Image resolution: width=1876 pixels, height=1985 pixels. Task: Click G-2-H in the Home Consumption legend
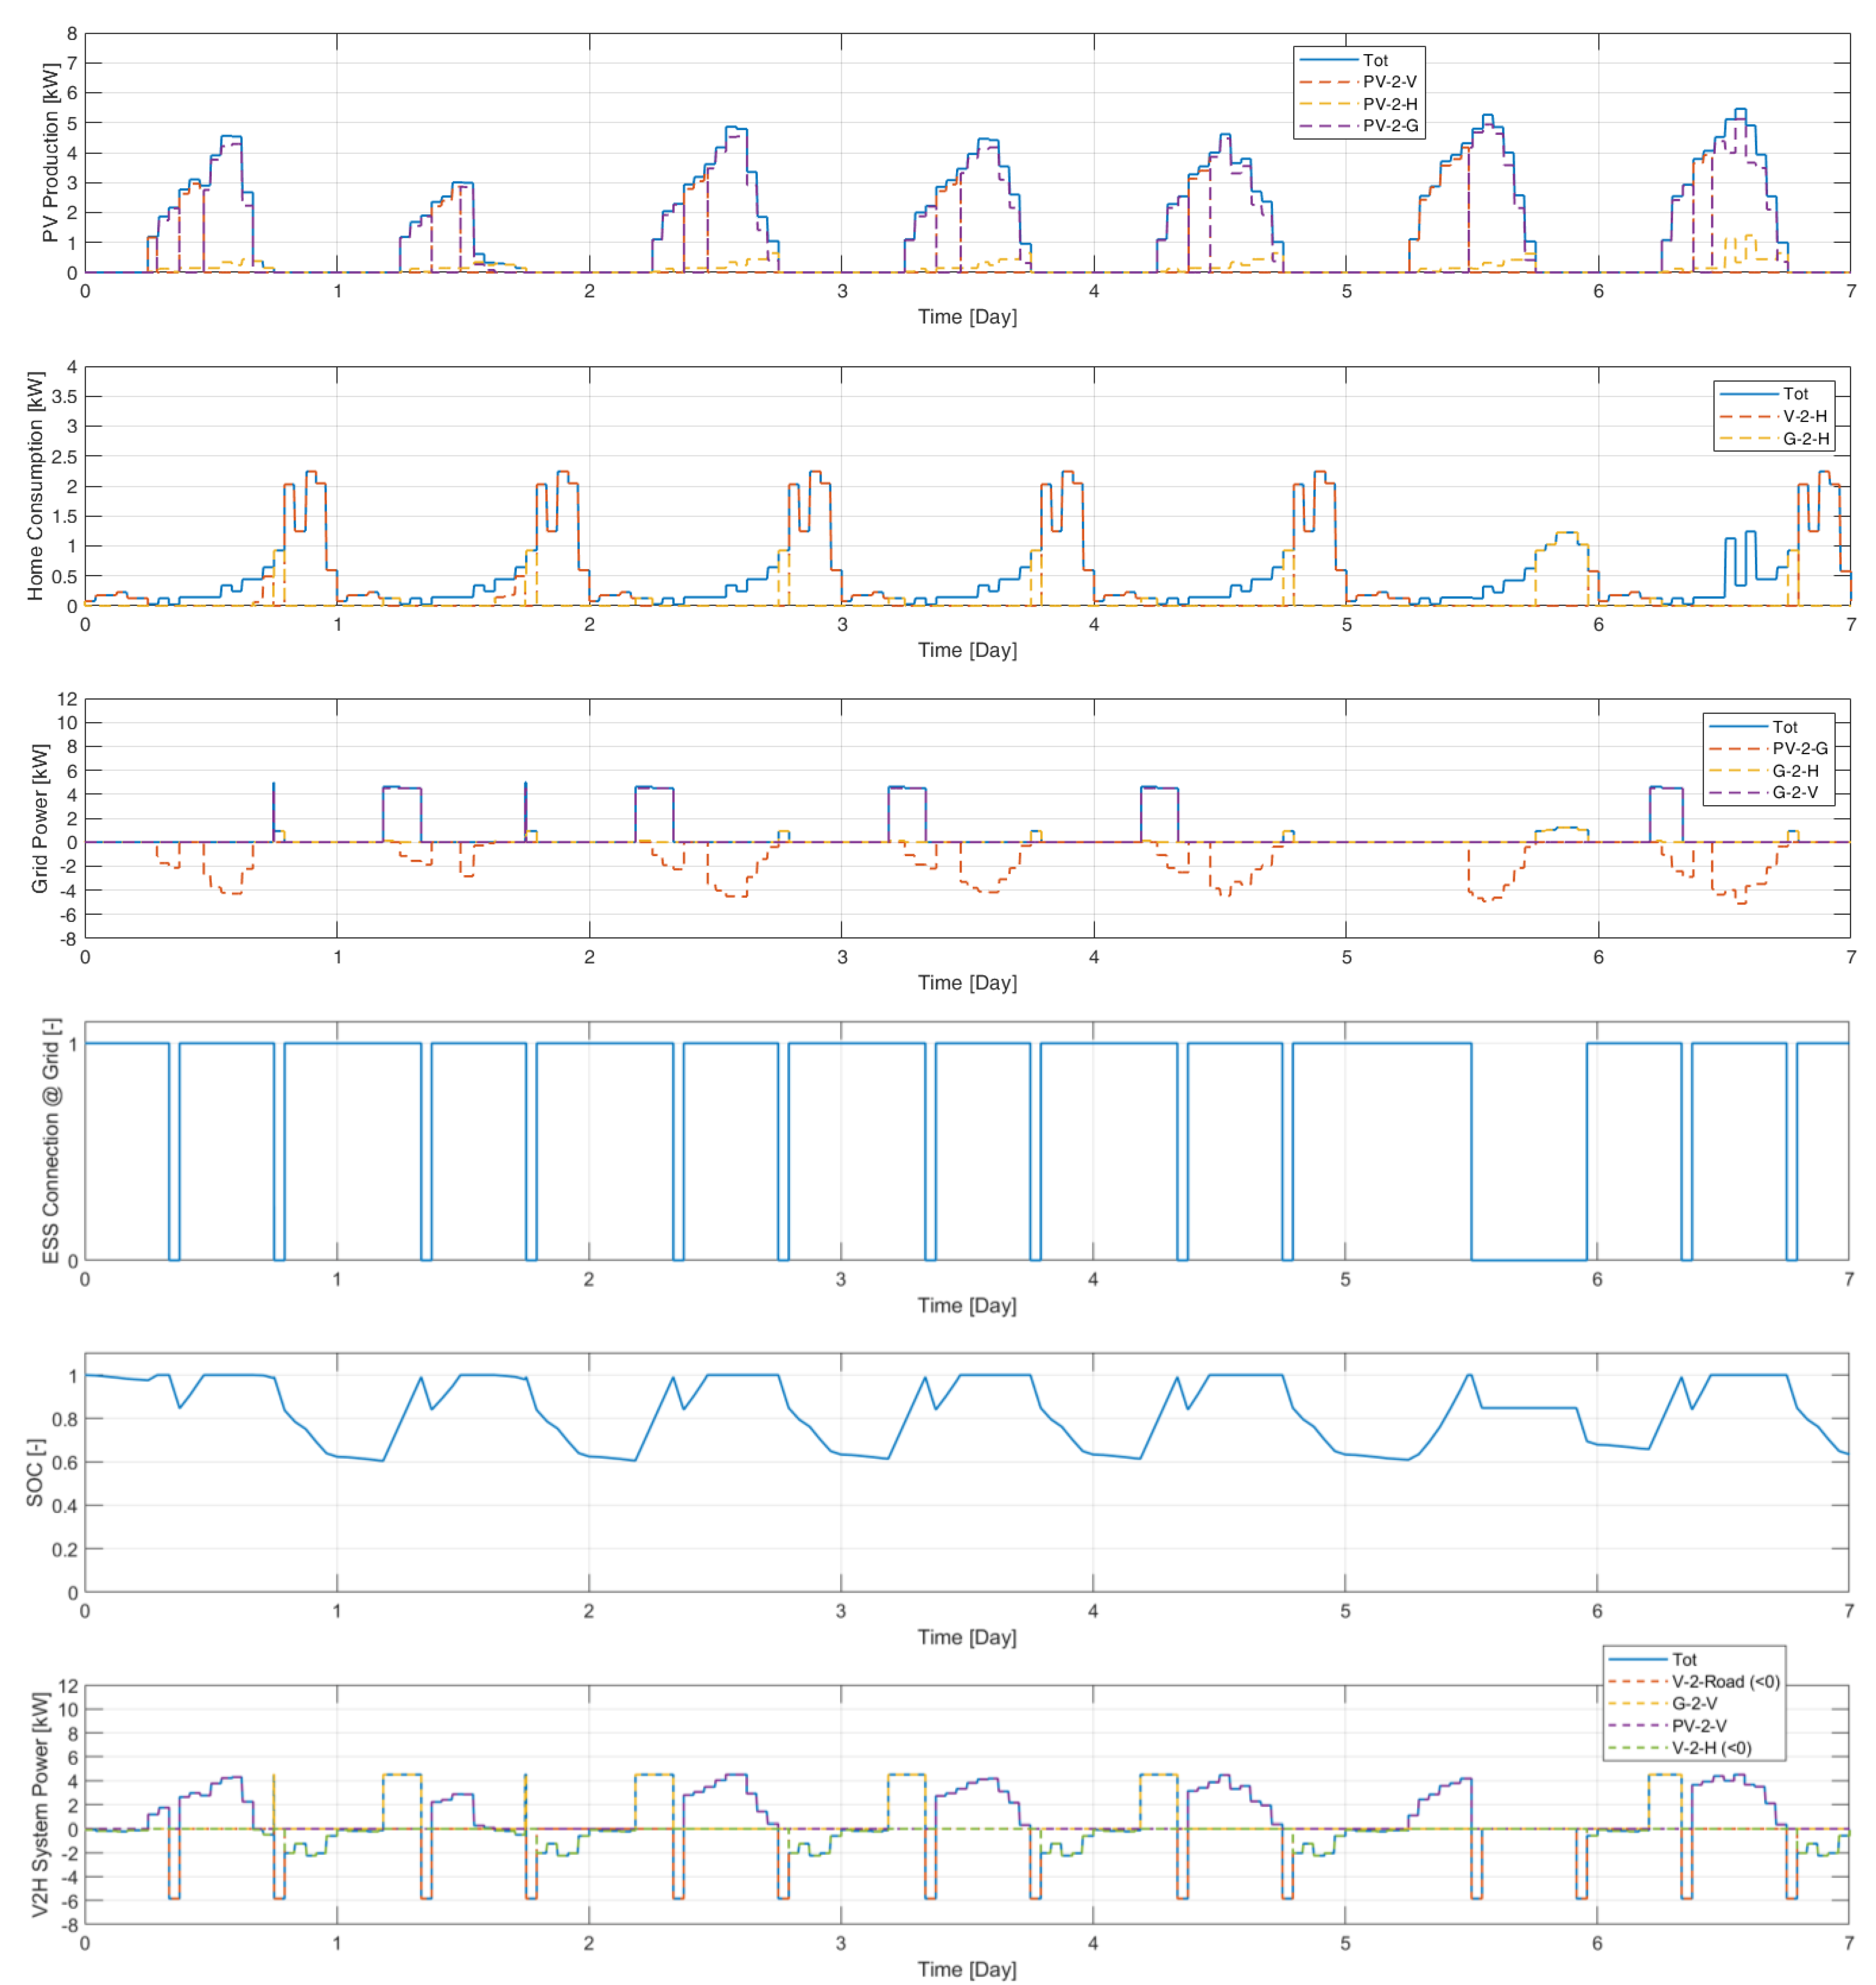pos(1805,438)
